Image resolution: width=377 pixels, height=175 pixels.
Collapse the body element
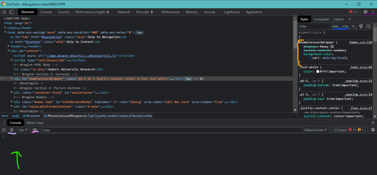click(5, 32)
